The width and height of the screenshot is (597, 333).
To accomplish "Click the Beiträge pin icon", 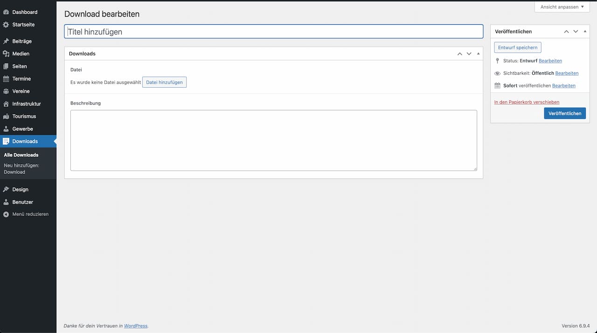I will (6, 42).
